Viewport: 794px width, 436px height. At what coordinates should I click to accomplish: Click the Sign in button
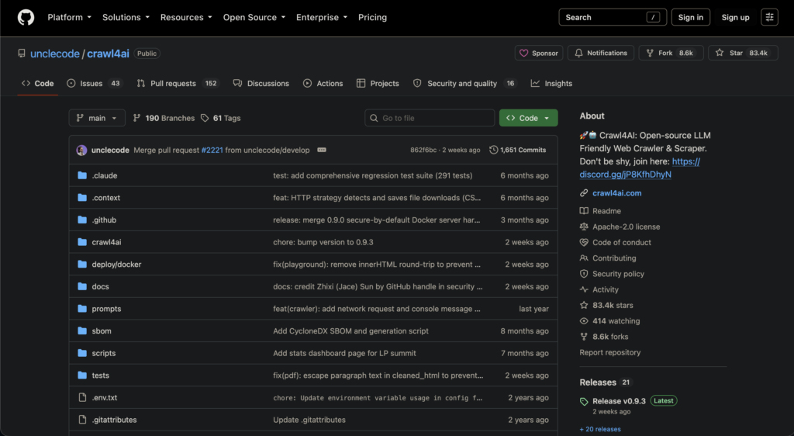click(x=690, y=17)
